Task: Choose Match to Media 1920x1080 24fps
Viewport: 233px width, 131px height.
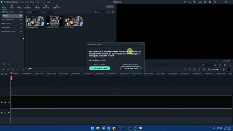Action: [x=99, y=68]
